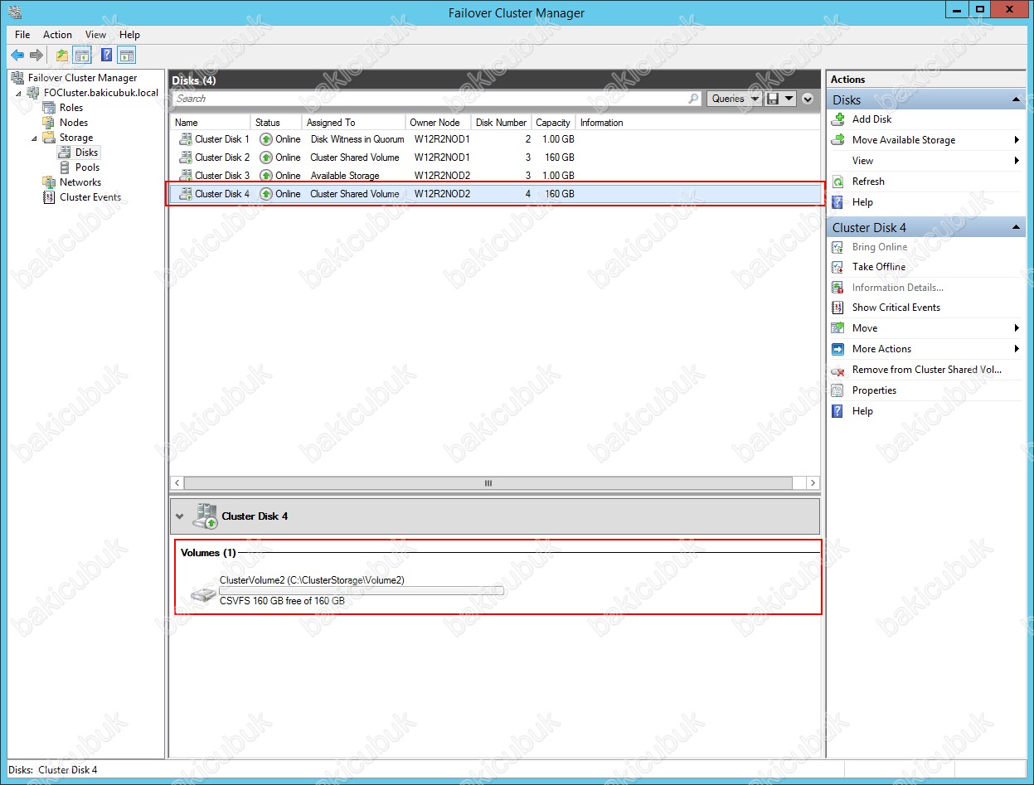This screenshot has width=1034, height=785.
Task: Click the FOCluster.bakicubuk.local cluster icon
Action: point(34,93)
